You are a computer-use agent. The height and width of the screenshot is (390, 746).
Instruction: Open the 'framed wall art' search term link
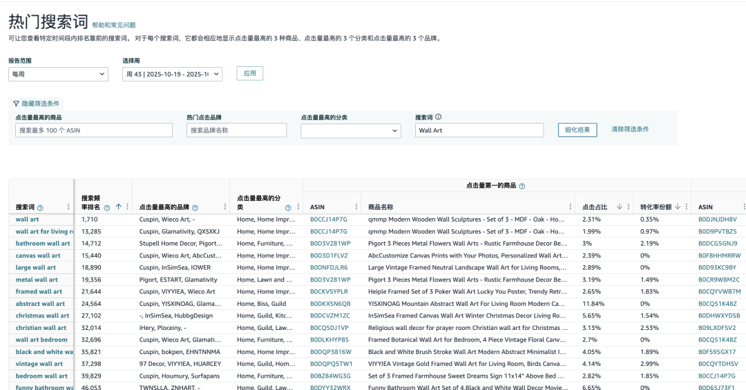coord(39,291)
